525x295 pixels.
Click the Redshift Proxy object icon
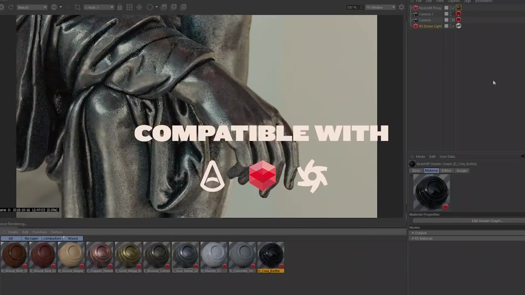click(415, 8)
